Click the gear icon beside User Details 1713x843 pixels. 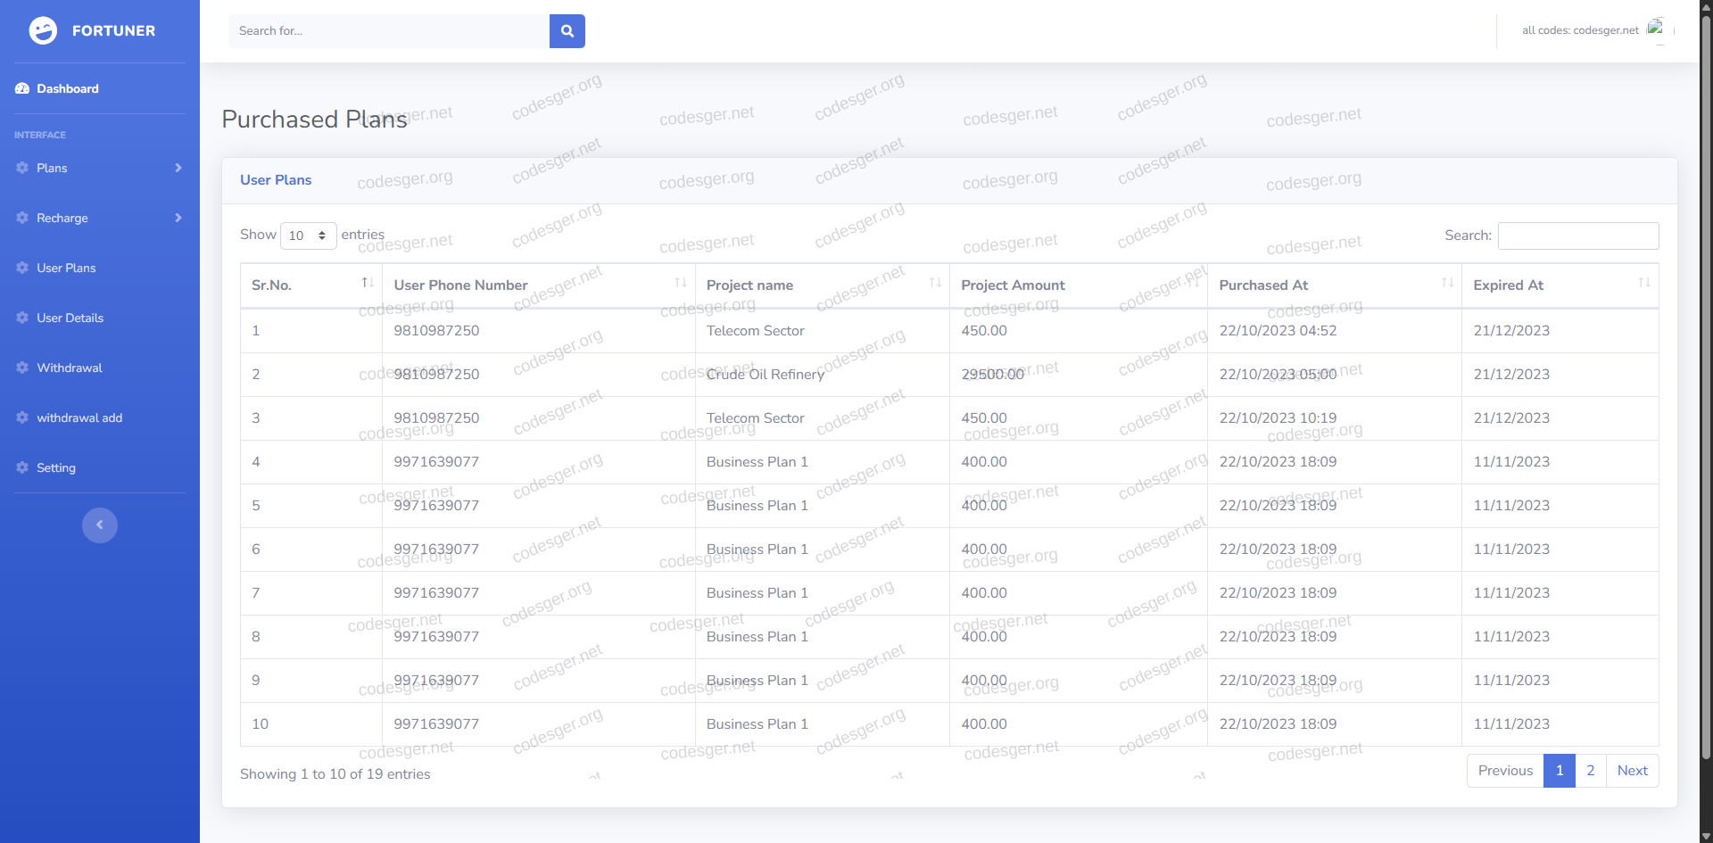pyautogui.click(x=22, y=318)
